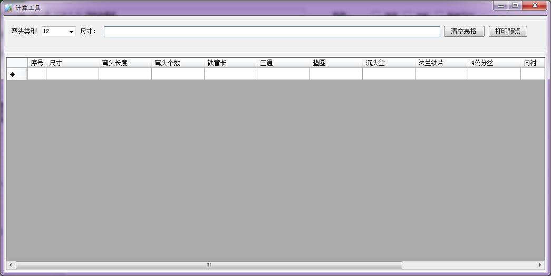Click the 计算工具 window title icon
Image resolution: width=551 pixels, height=276 pixels.
(x=8, y=8)
